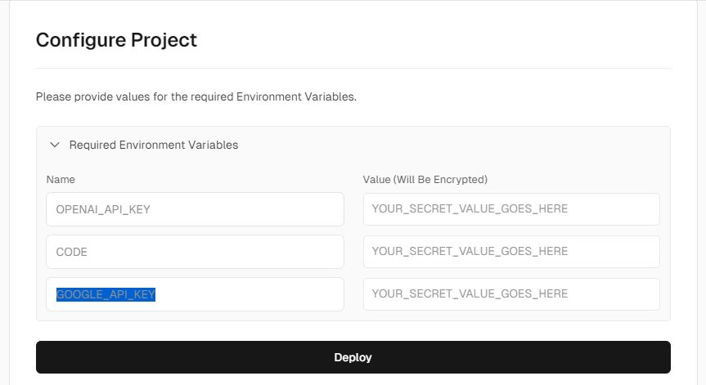Click YOUR_SECRET_VALUE_GOES_HERE placeholder in the CODE row
This screenshot has width=706, height=385.
coord(470,252)
